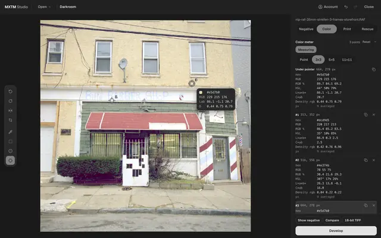The image size is (381, 238).
Task: Click Show negative button
Action: click(x=308, y=220)
